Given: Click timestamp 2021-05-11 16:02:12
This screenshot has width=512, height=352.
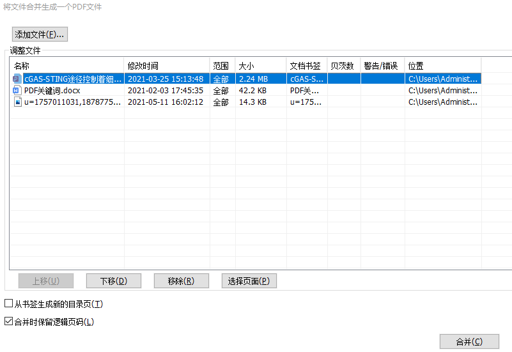Looking at the screenshot, I should pos(166,102).
